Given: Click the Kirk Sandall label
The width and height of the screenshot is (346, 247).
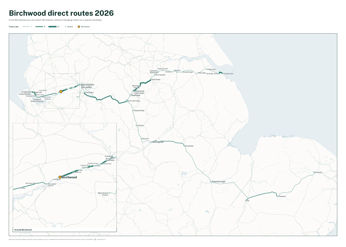Looking at the screenshot, I should pos(161,75).
